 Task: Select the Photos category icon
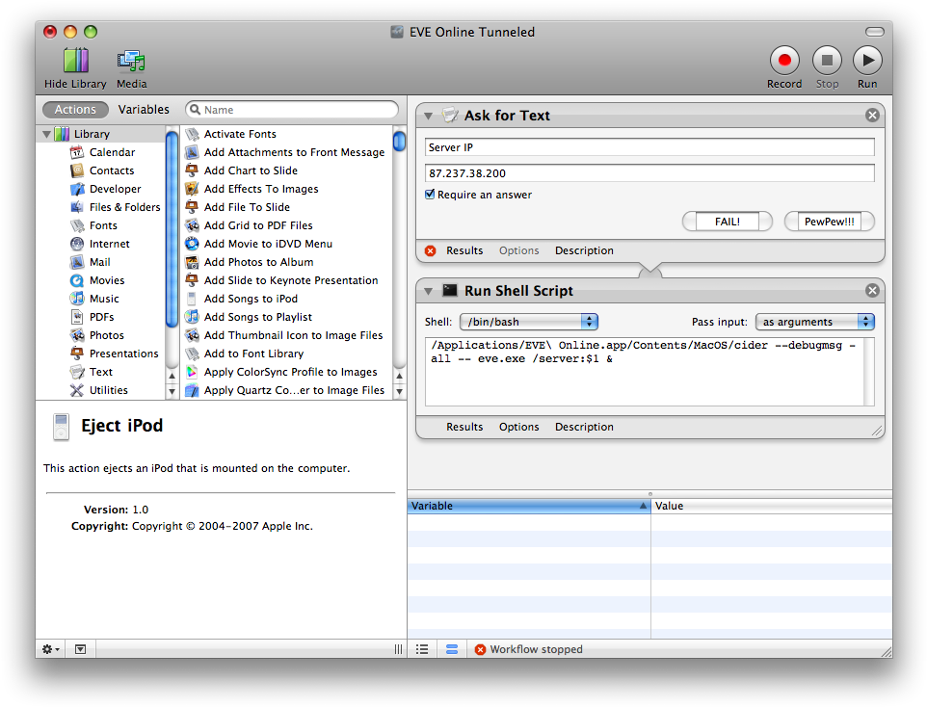point(77,336)
